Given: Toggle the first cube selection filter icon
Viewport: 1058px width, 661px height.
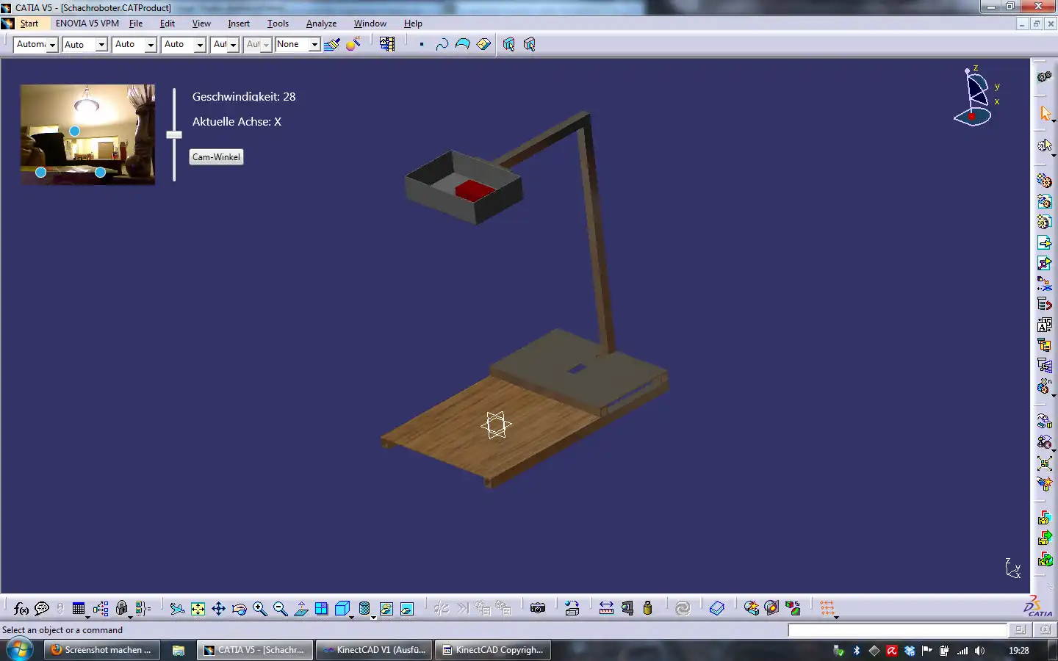Looking at the screenshot, I should 508,44.
